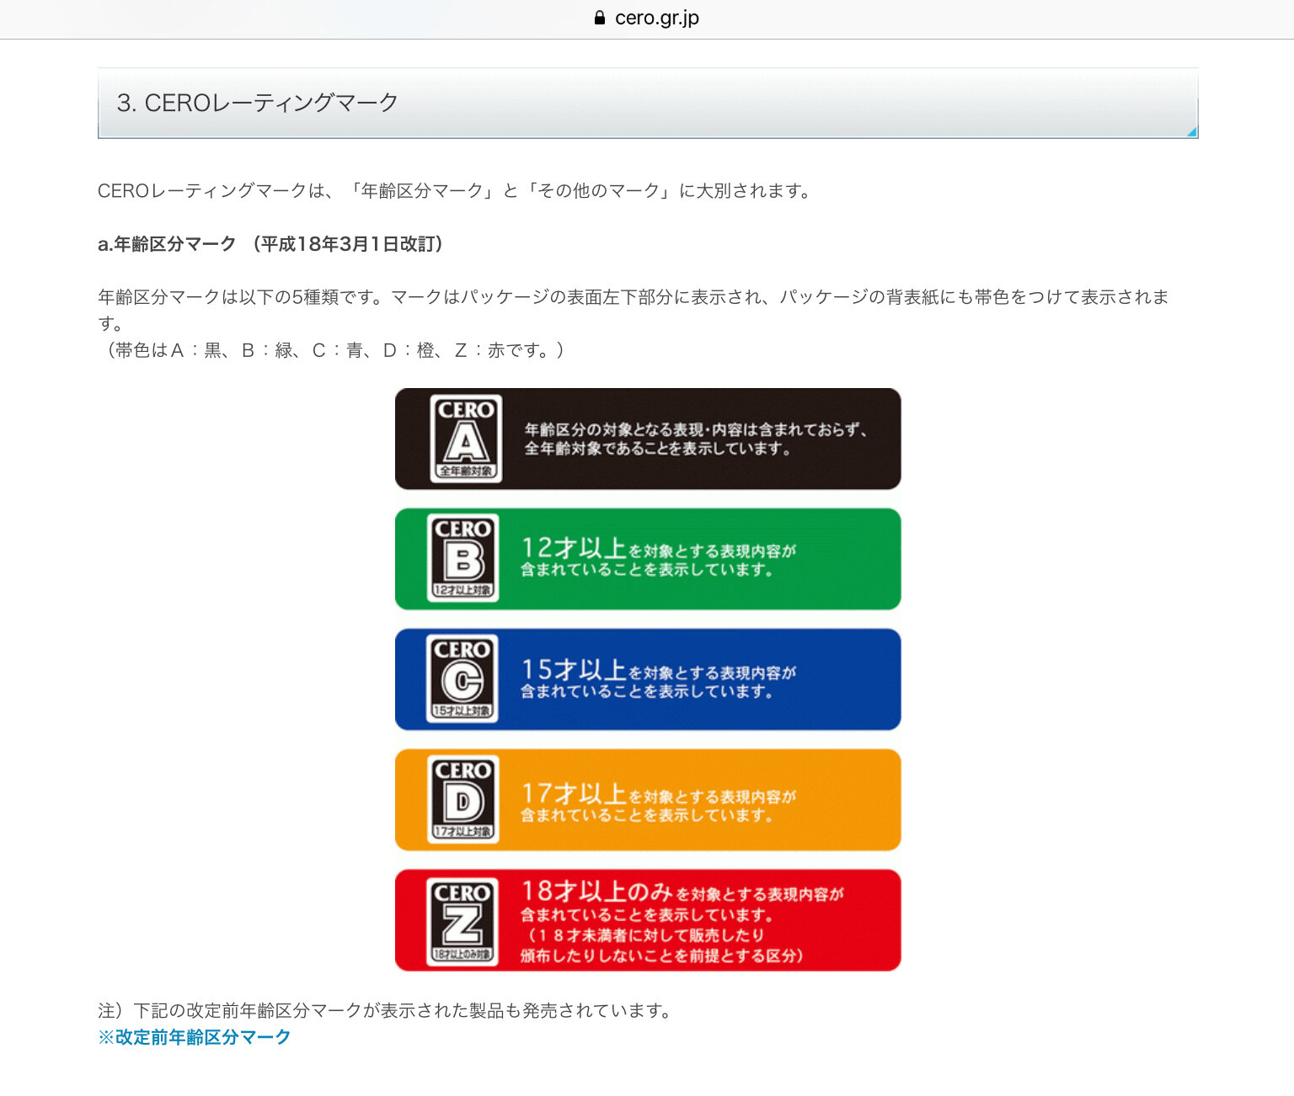
Task: Select the '3. CEROレーティングマーク' section header
Action: pyautogui.click(x=258, y=103)
